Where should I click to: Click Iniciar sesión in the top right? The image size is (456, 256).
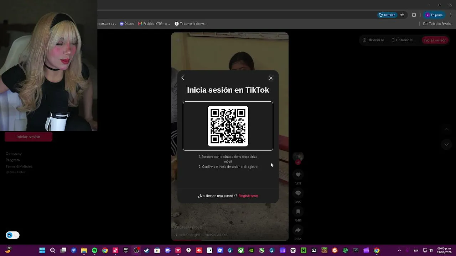point(435,40)
